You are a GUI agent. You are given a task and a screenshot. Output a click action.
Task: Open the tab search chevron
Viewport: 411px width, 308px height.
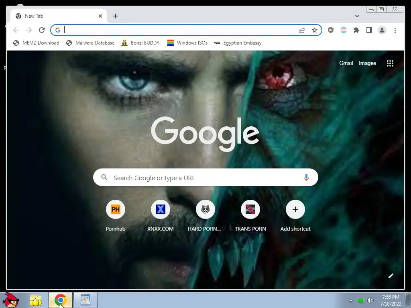(357, 16)
